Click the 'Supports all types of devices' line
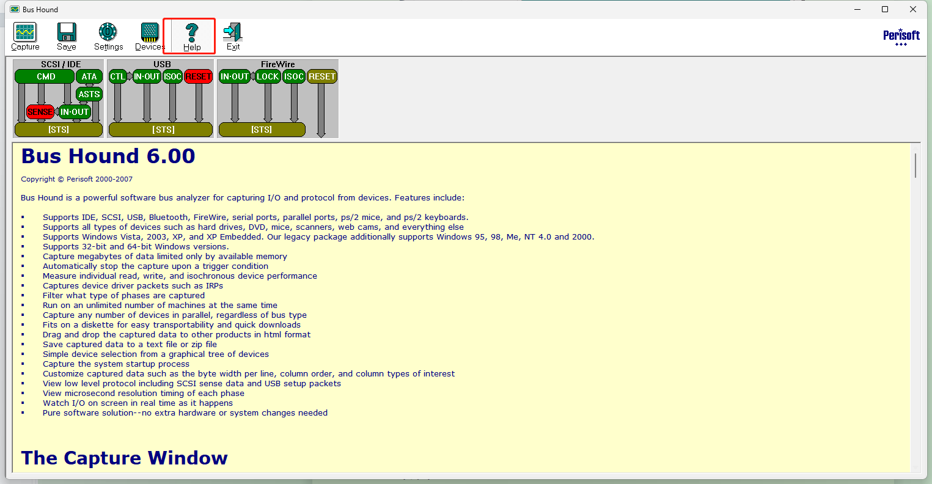932x484 pixels. tap(253, 227)
